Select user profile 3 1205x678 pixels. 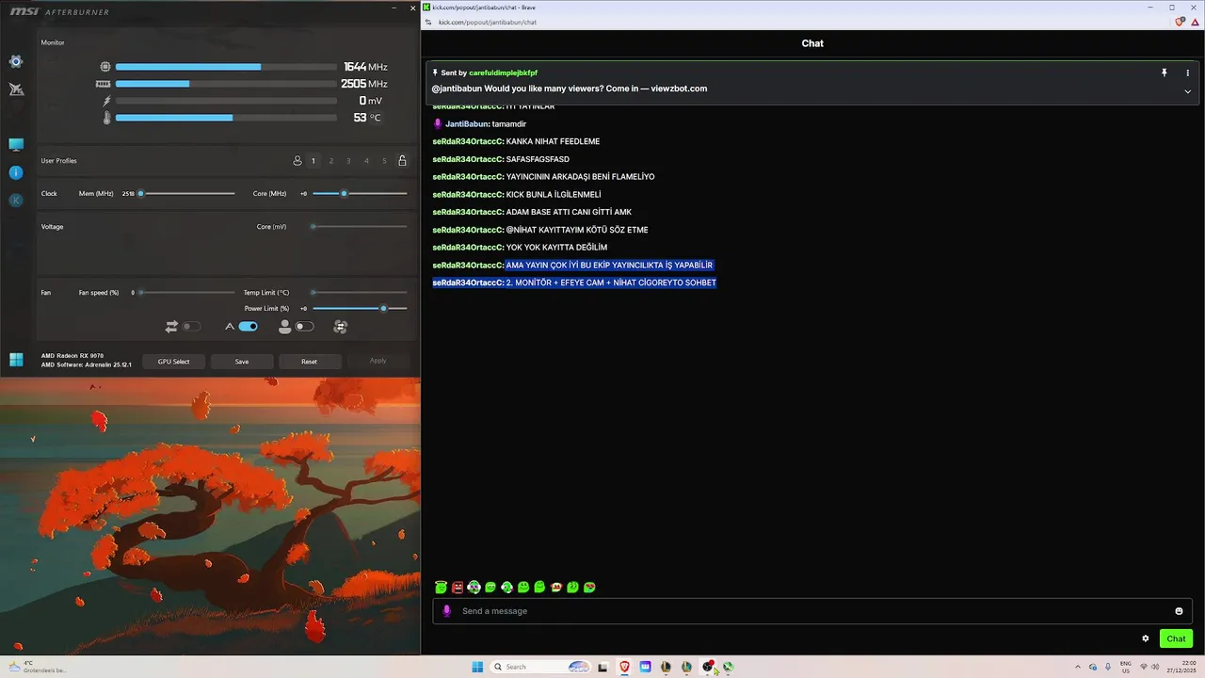pos(348,161)
